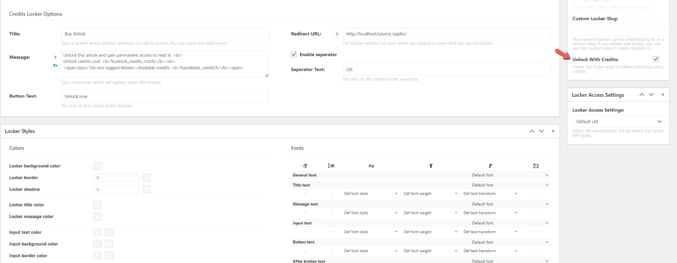Disable the Enable separator checkbox
Viewport: 677px width, 263px height.
pos(294,54)
